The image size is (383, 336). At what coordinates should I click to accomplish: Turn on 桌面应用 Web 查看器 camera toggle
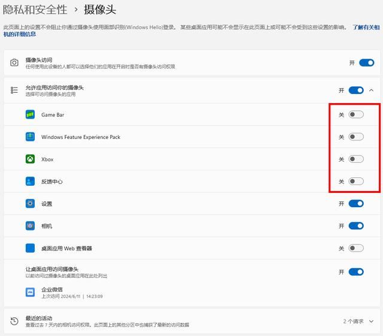click(x=356, y=248)
